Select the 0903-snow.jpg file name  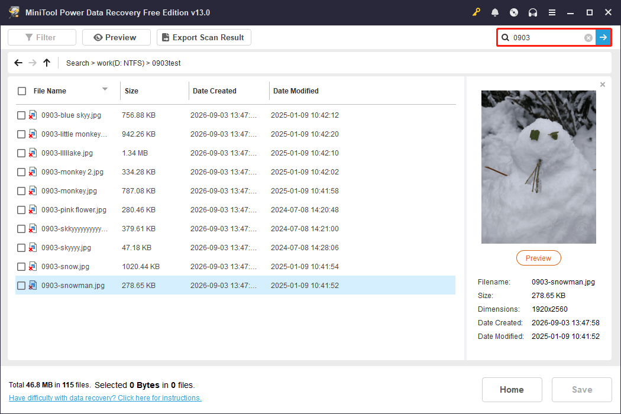pos(65,267)
